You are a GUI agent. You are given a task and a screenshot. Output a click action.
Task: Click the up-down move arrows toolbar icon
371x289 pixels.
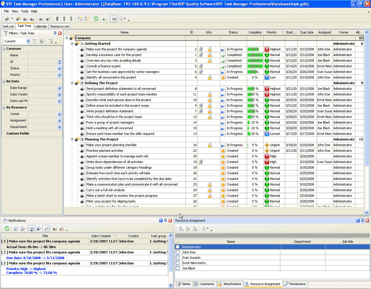tap(57, 19)
